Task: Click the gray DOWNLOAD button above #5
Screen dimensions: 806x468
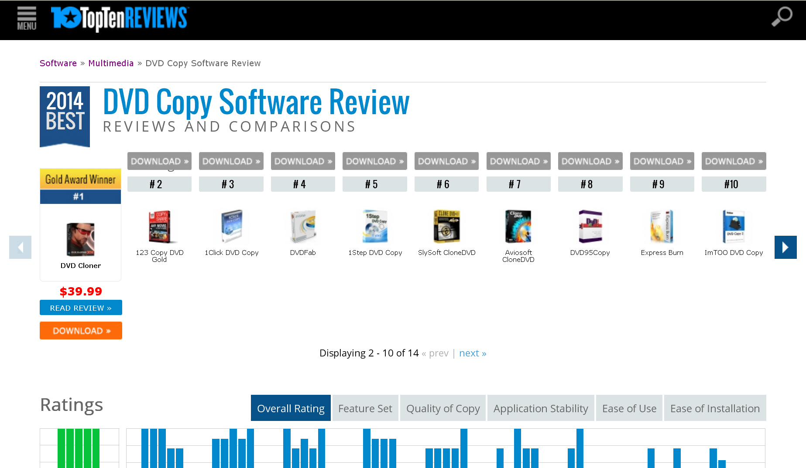Action: click(x=374, y=161)
